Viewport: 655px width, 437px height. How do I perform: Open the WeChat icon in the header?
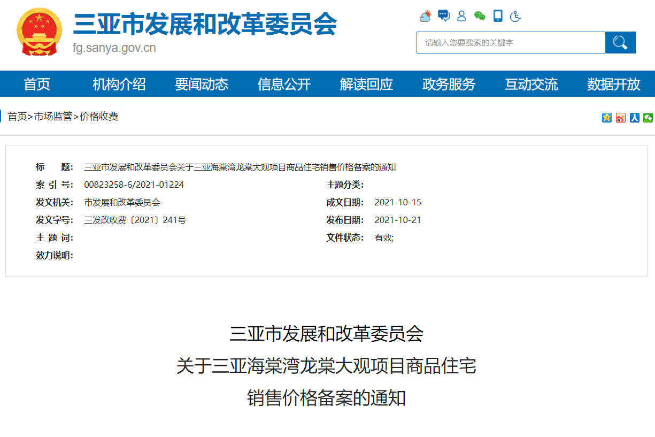pos(480,16)
